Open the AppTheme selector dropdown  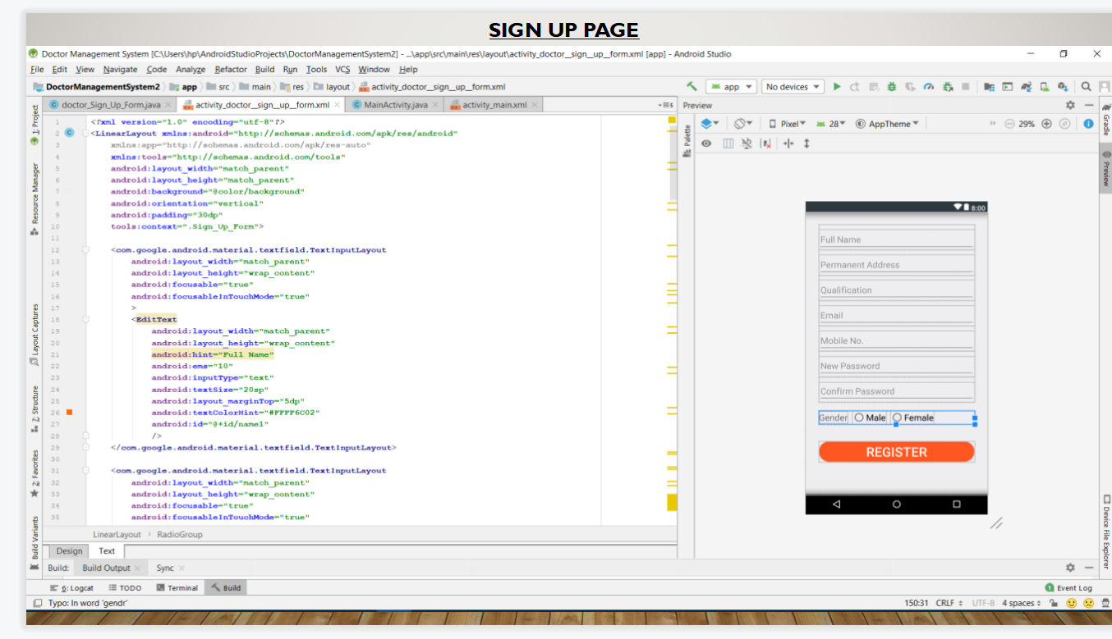click(x=887, y=124)
